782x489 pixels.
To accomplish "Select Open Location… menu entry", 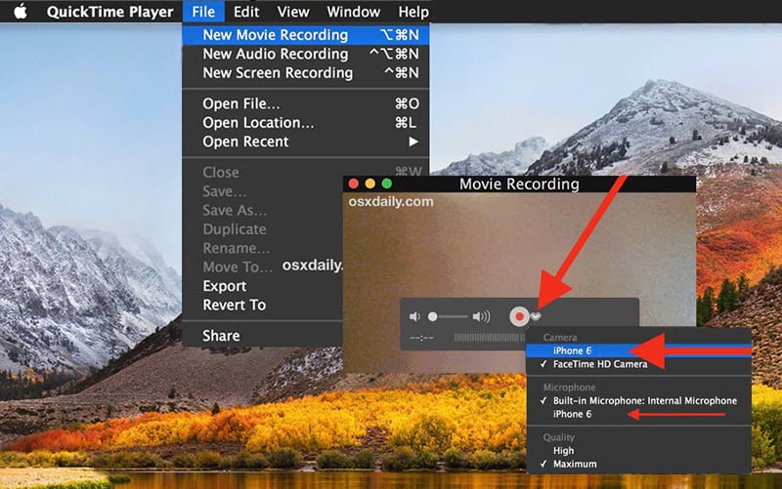I will click(306, 123).
